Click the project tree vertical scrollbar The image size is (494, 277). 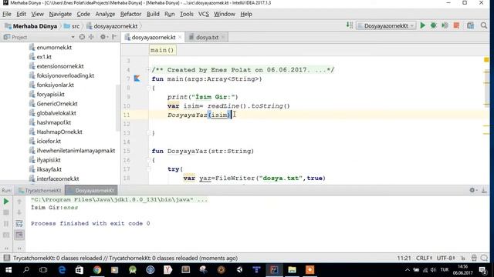point(118,108)
